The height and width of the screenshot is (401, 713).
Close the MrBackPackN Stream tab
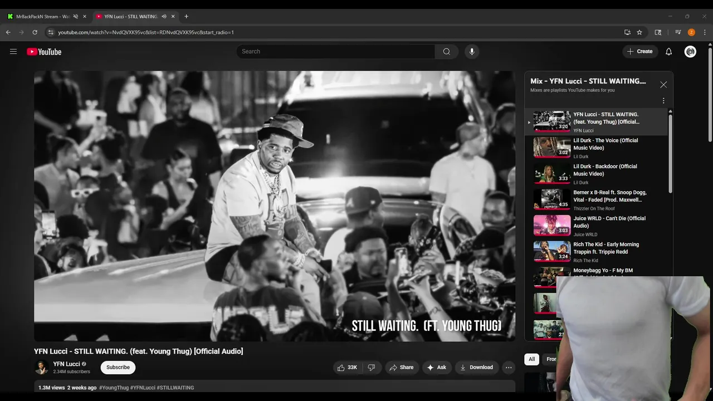[85, 16]
